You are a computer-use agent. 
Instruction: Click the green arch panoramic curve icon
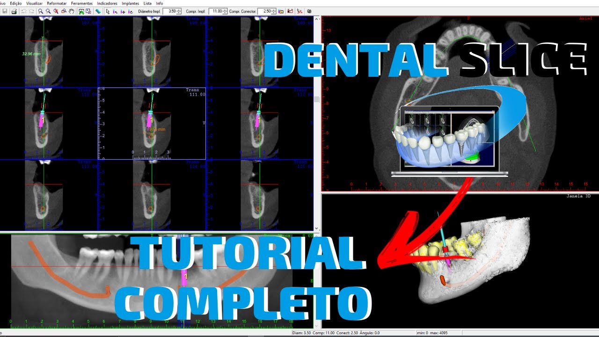81,11
